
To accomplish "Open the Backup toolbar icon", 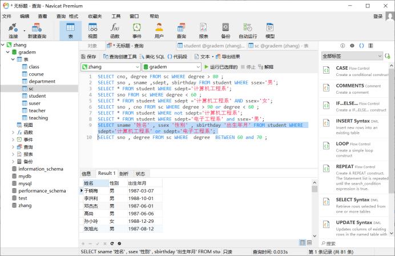I will coord(225,30).
